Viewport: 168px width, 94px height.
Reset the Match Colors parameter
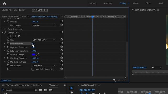61,65
